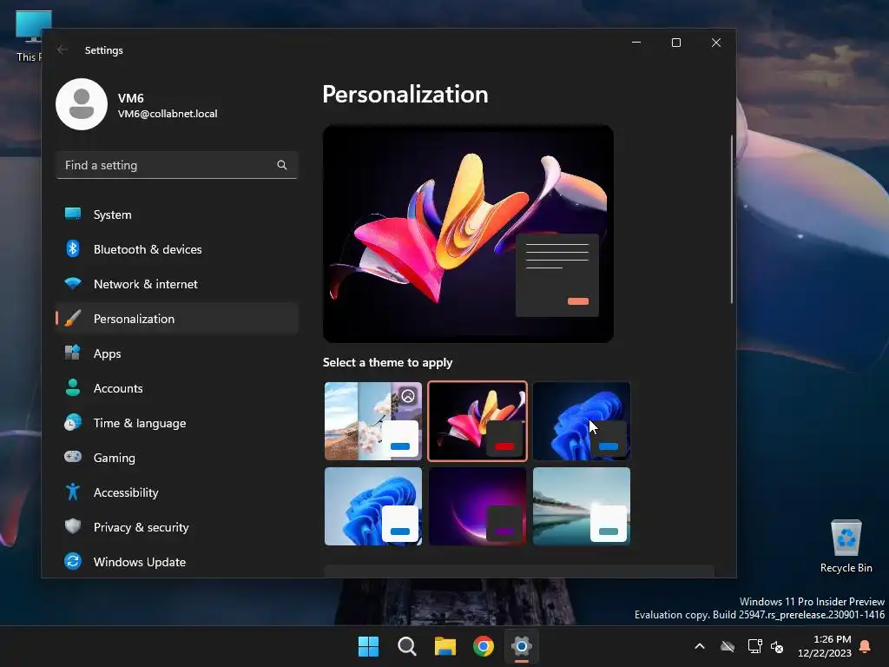Screen dimensions: 889x667
Task: Click the Network wifi icon in sidebar
Action: pos(73,283)
